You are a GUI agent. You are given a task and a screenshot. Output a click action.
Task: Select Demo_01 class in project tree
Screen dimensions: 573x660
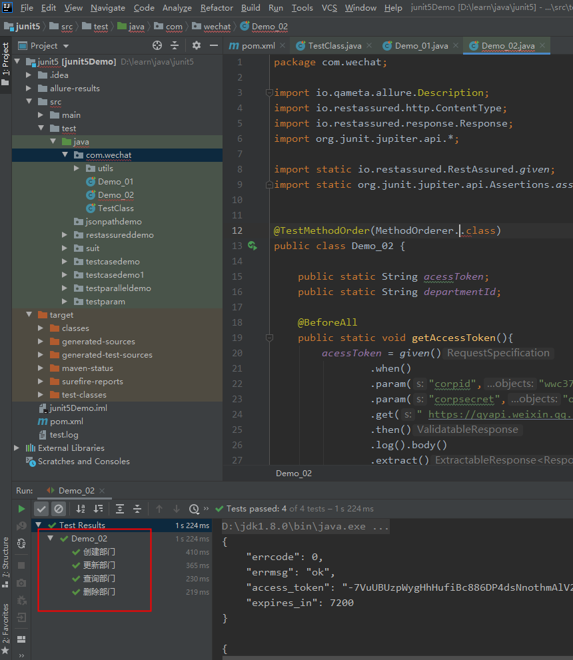[115, 181]
